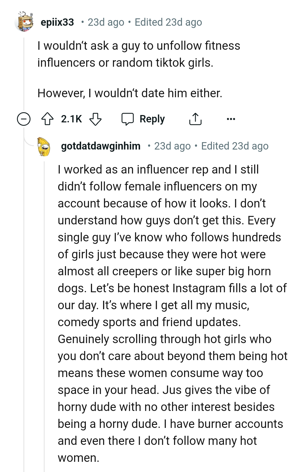This screenshot has width=305, height=472.
Task: Open gotdatdawginhim's profile
Action: click(x=100, y=146)
